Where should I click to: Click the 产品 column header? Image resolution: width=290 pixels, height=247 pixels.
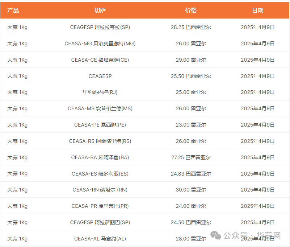click(13, 11)
